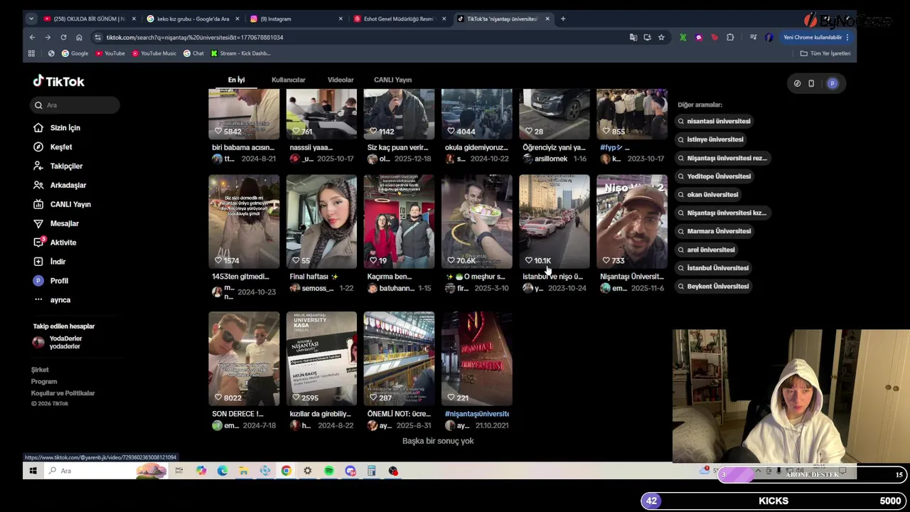The image size is (910, 512).
Task: Open Sizin İçin home feed
Action: pos(57,128)
